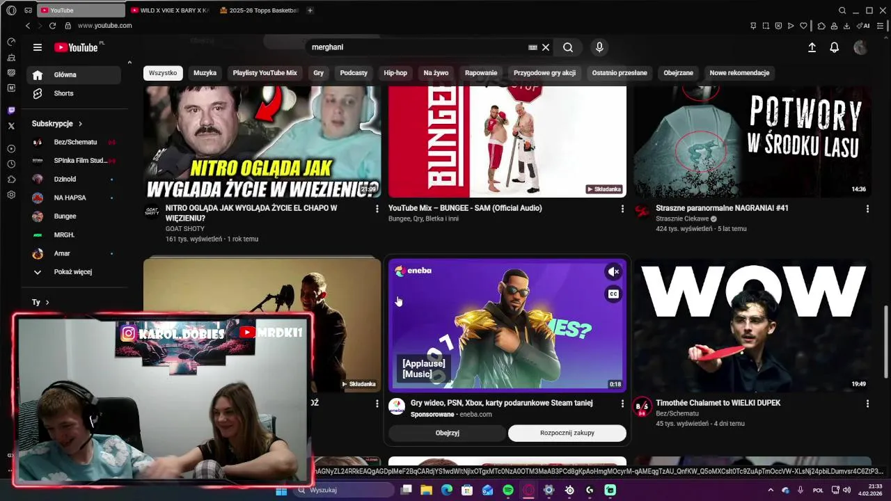Viewport: 891px width, 501px height.
Task: Open Spotify from the taskbar
Action: 508,490
